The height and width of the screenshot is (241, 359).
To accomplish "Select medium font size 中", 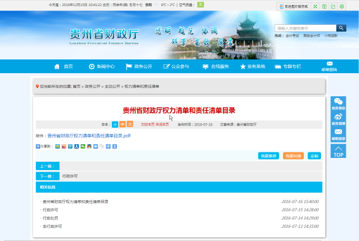I will [x=122, y=124].
